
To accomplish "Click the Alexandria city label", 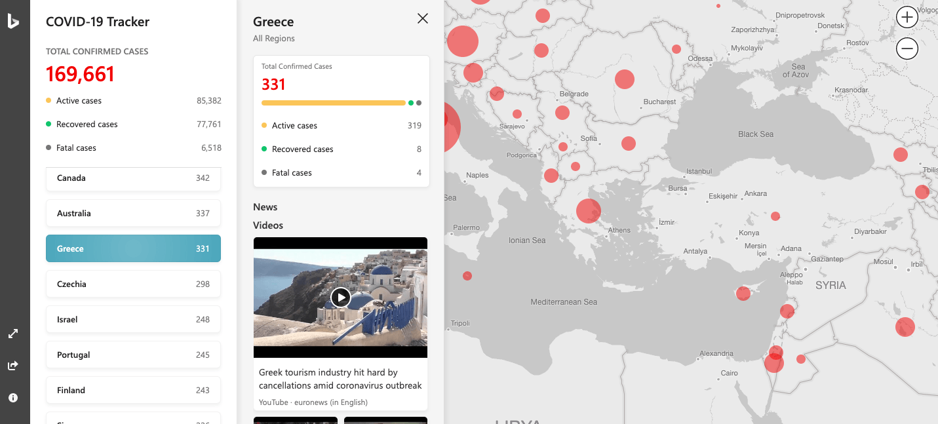I will click(716, 353).
